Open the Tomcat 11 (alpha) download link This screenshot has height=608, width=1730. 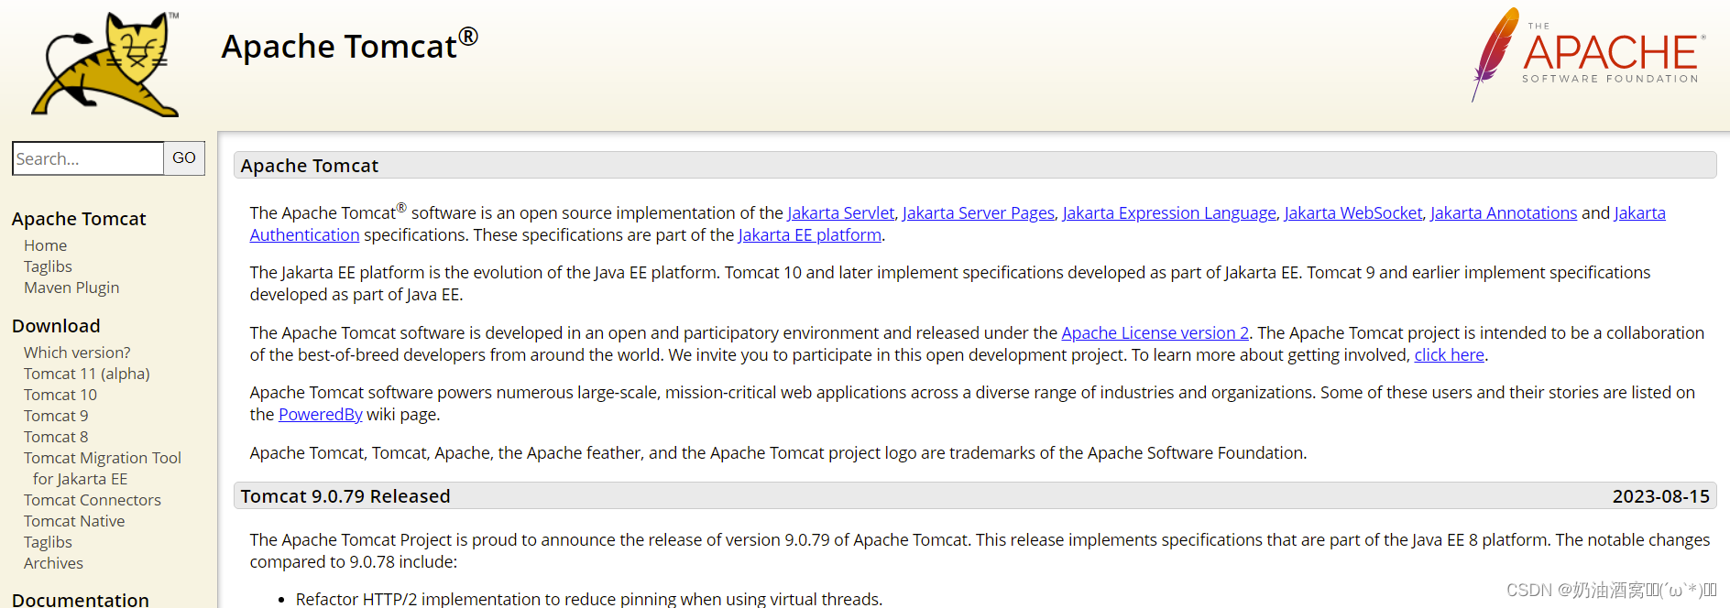pyautogui.click(x=87, y=374)
